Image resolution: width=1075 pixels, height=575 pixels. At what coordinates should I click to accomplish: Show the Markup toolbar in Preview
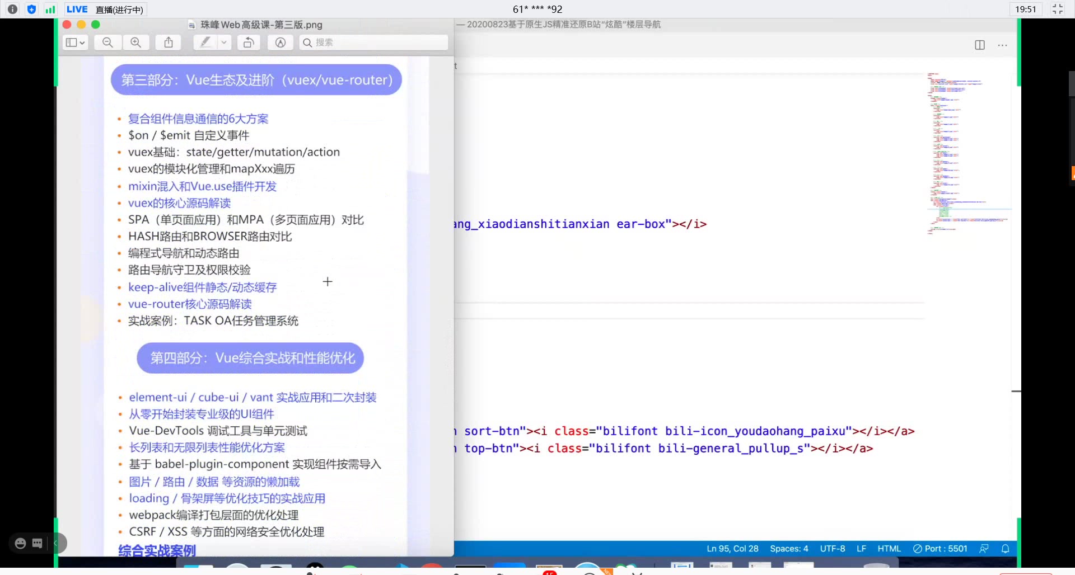pyautogui.click(x=281, y=43)
